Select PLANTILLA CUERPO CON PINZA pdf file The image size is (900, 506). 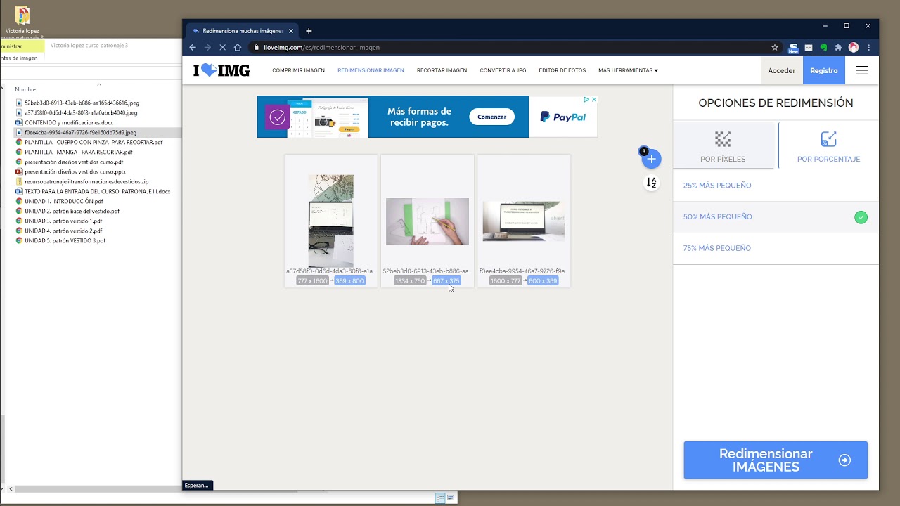[x=94, y=142]
